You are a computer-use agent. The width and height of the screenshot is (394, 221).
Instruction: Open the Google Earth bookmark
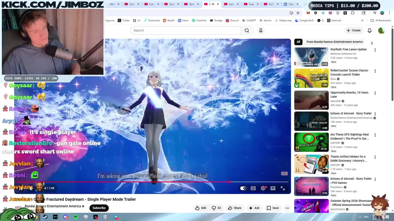(x=304, y=21)
